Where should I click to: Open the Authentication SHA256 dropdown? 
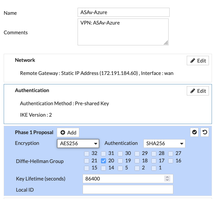[164, 144]
